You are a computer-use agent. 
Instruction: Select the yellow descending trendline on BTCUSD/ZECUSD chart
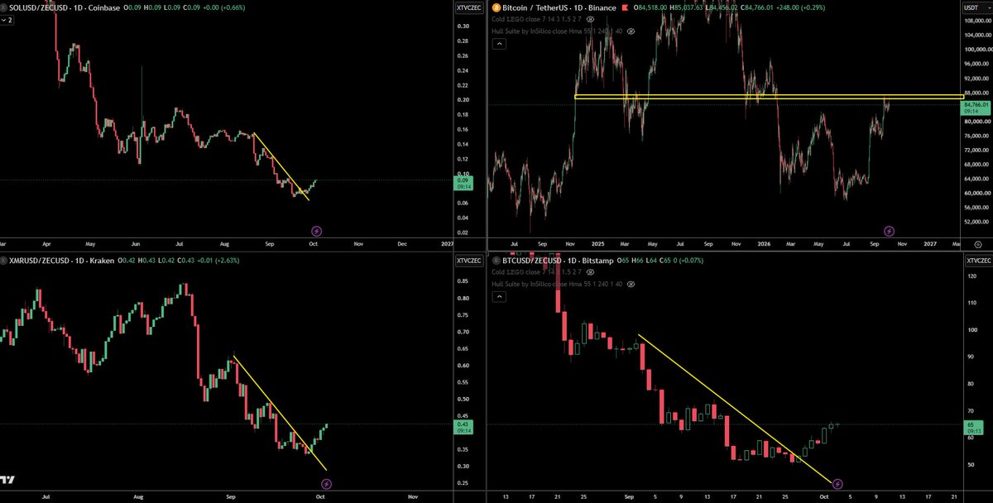[734, 409]
